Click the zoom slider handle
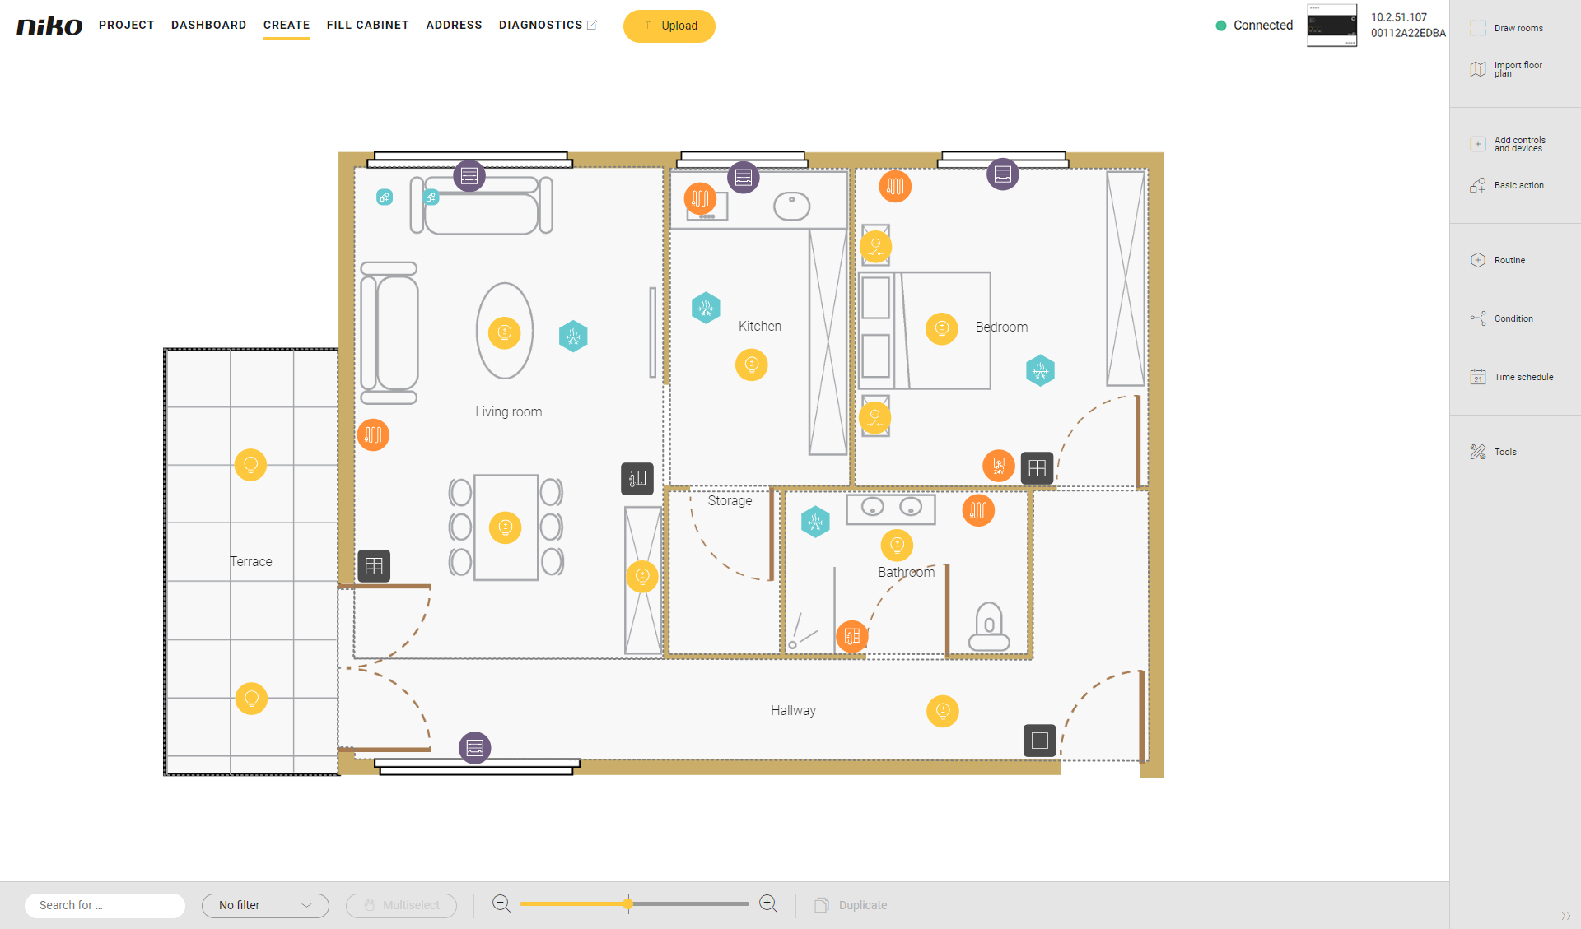Viewport: 1581px width, 929px height. pyautogui.click(x=628, y=903)
